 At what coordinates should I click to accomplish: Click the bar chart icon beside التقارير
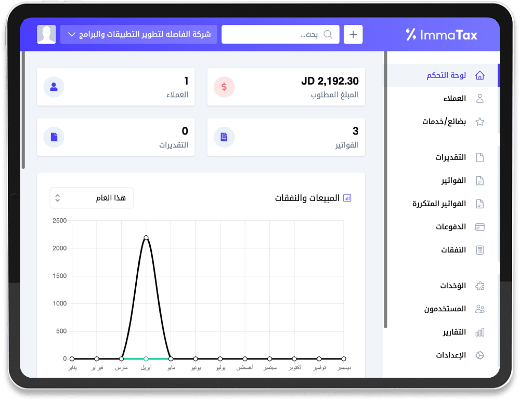click(x=479, y=332)
